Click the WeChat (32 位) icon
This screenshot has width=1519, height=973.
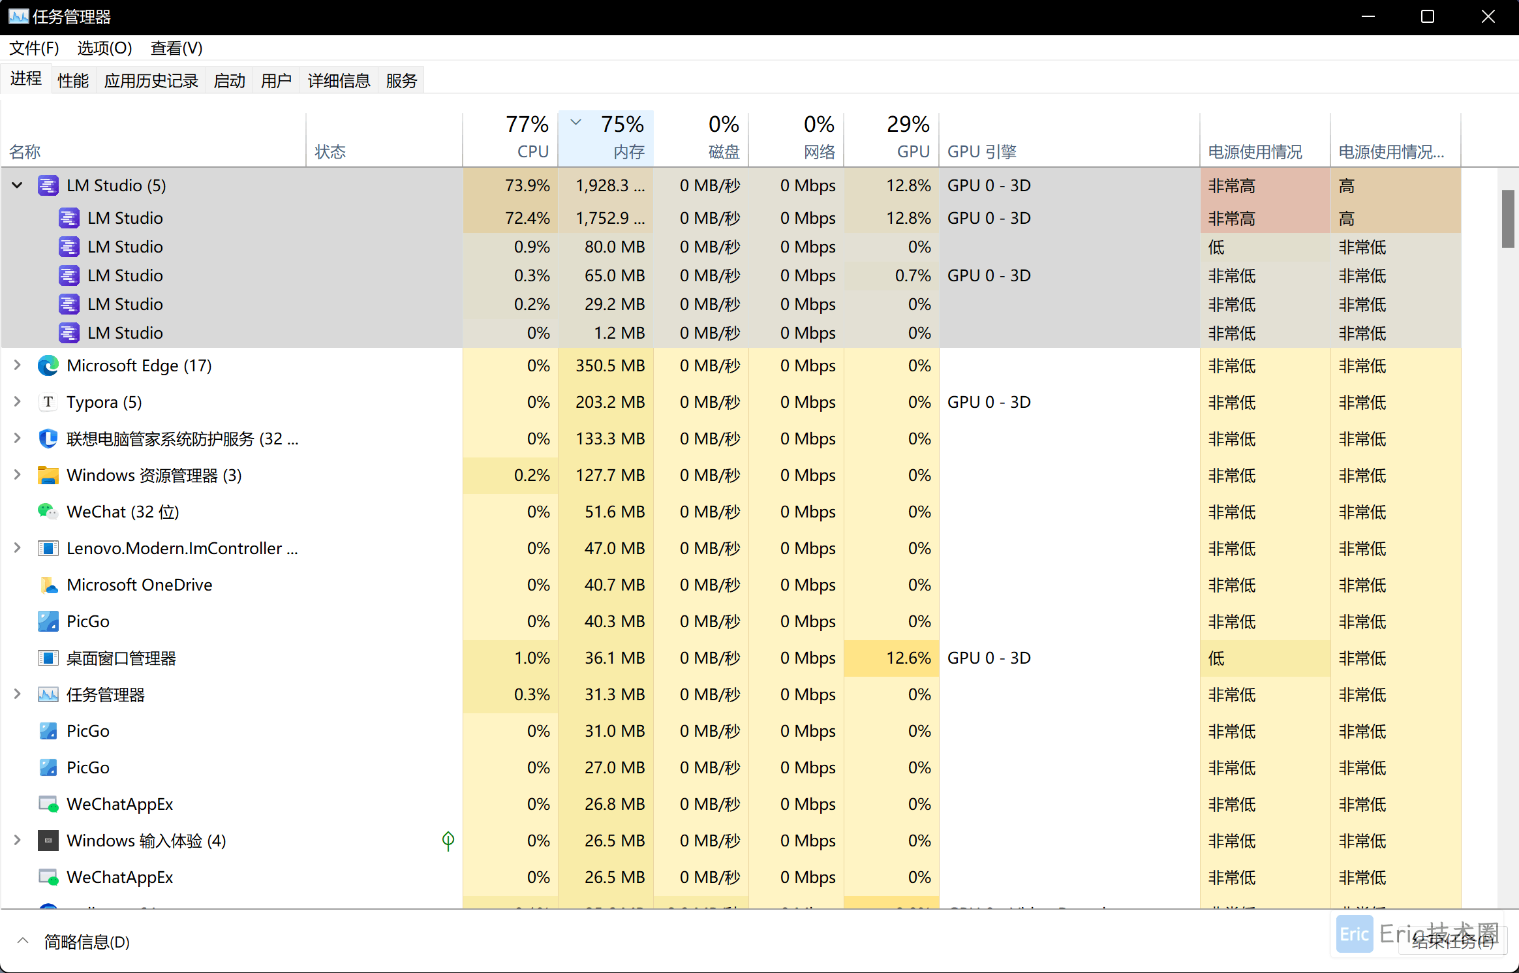(48, 512)
